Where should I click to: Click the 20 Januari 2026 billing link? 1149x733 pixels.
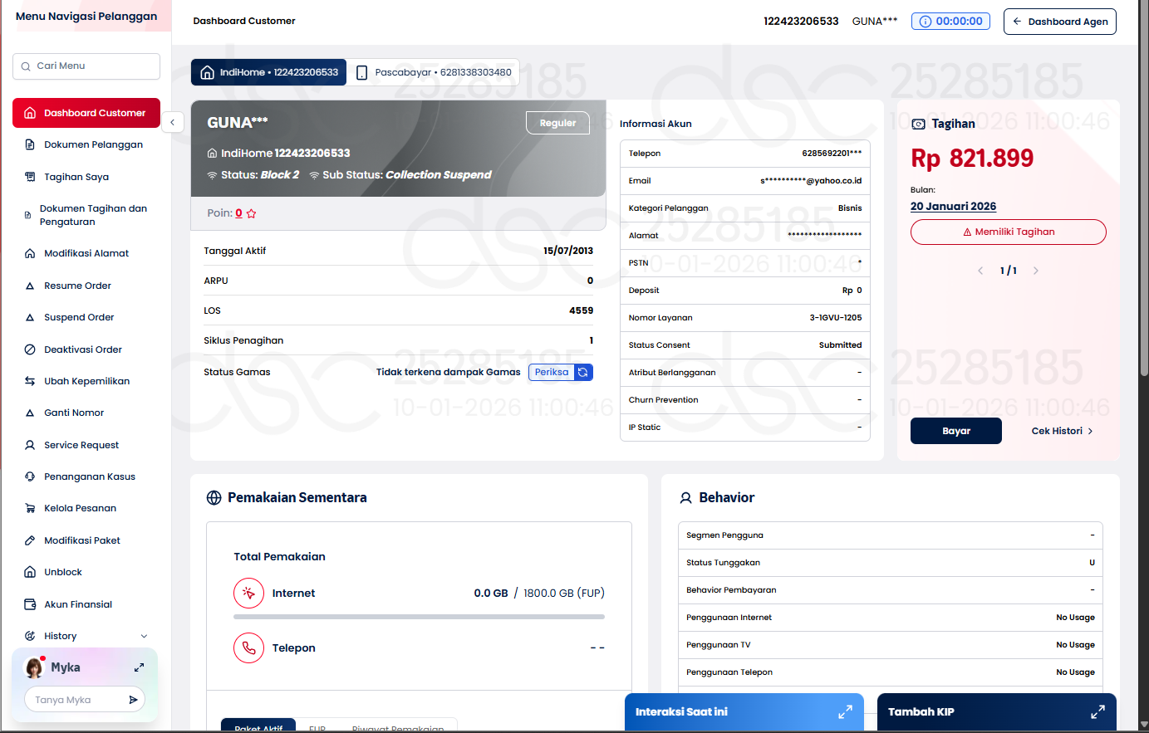click(x=953, y=207)
